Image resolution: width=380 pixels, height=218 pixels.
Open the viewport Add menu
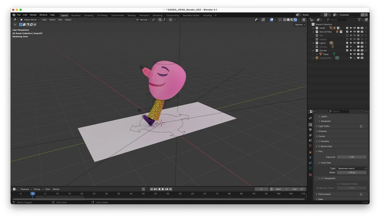[60, 20]
